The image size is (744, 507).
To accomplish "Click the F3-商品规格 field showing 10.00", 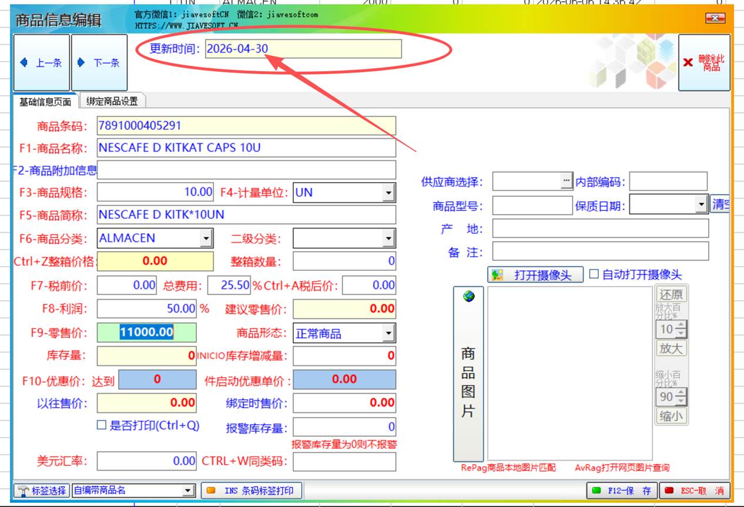I will coord(155,192).
